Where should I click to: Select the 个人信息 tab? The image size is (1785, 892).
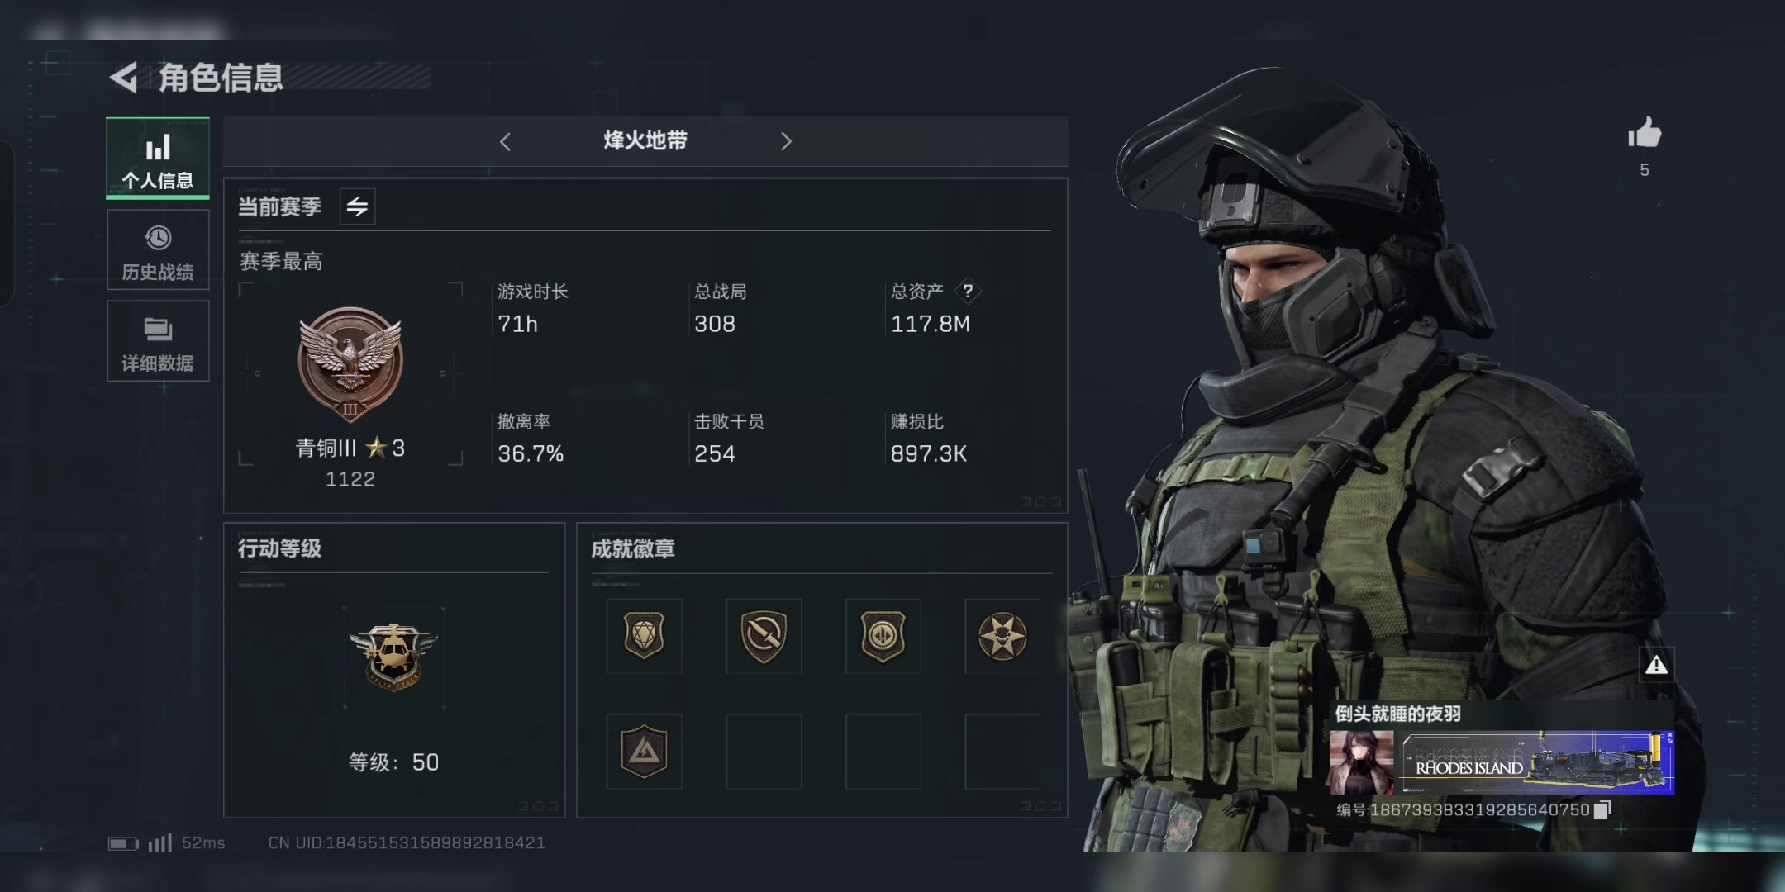(x=158, y=159)
